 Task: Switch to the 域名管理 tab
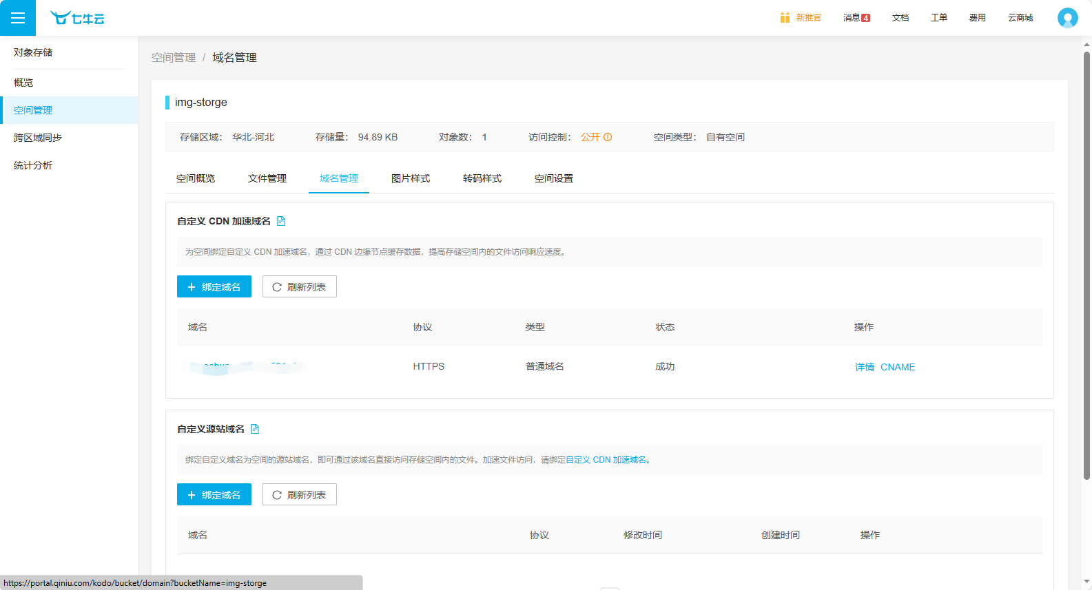(x=339, y=178)
